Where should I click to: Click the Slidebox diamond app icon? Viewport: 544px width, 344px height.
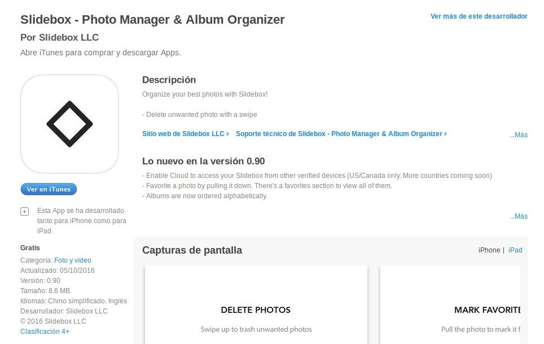point(69,124)
